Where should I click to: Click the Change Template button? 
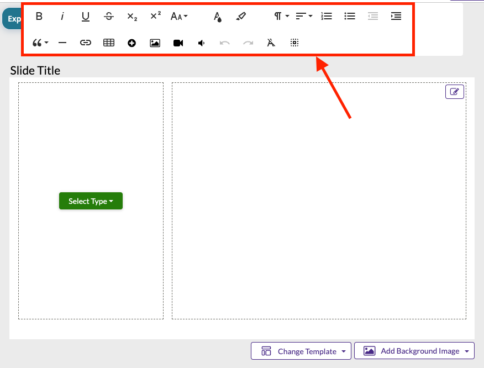tap(301, 351)
